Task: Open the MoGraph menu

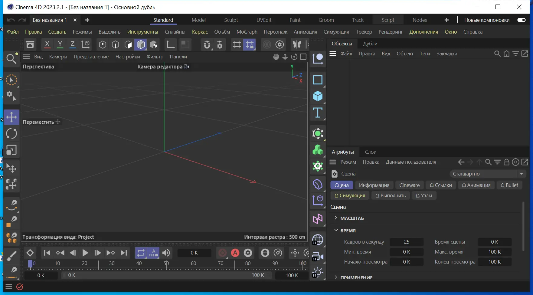Action: (247, 32)
